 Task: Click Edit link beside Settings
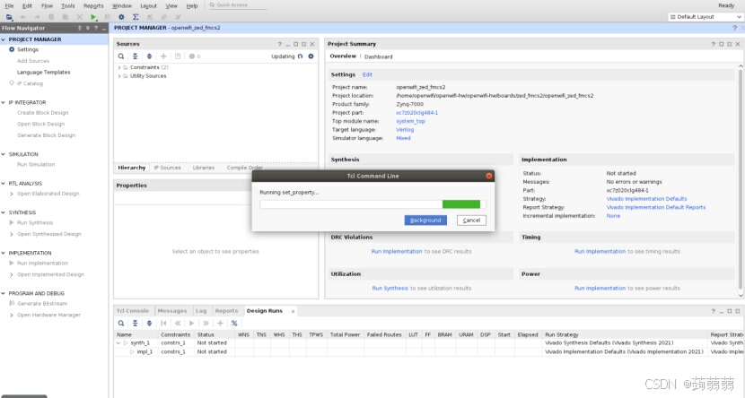pyautogui.click(x=367, y=75)
